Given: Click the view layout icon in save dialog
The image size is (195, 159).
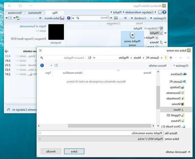Looking at the screenshot, I should 56,65.
